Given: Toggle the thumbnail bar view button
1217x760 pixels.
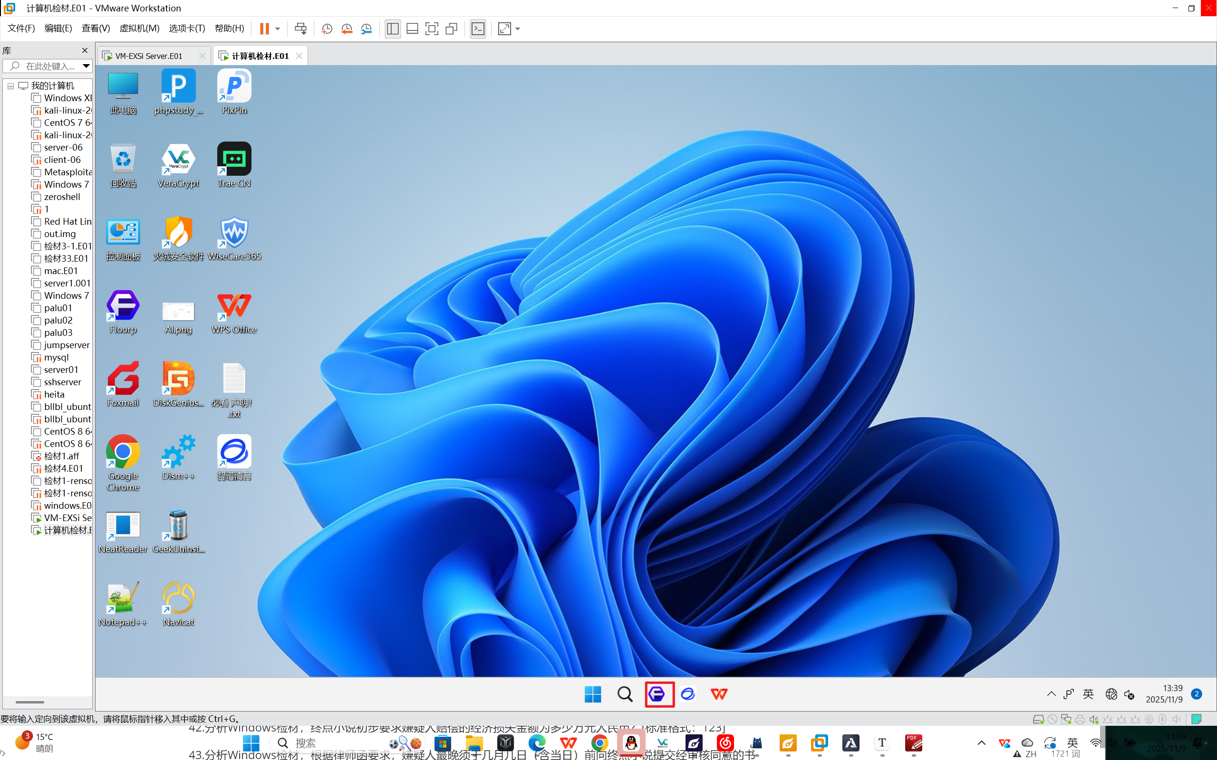Looking at the screenshot, I should (x=412, y=28).
